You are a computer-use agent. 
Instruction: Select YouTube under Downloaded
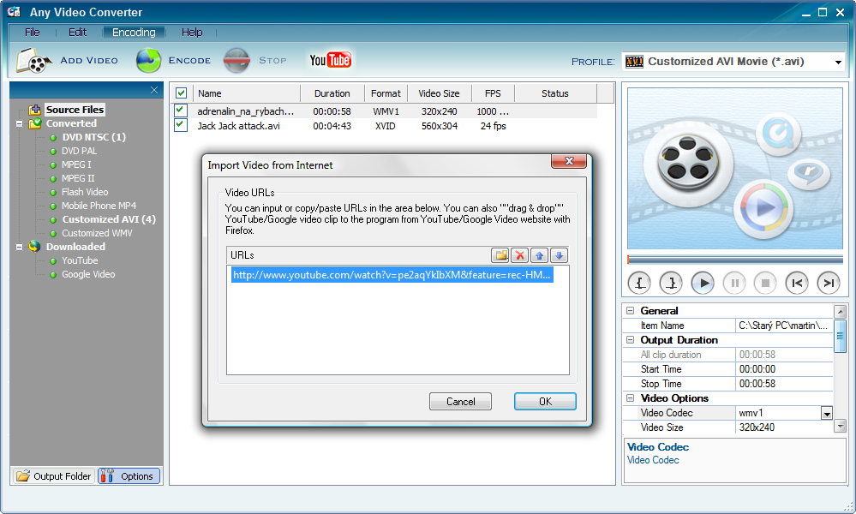80,260
